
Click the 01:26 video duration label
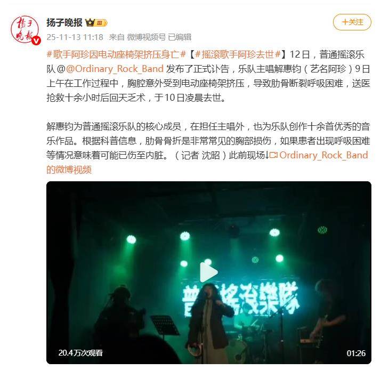point(356,353)
